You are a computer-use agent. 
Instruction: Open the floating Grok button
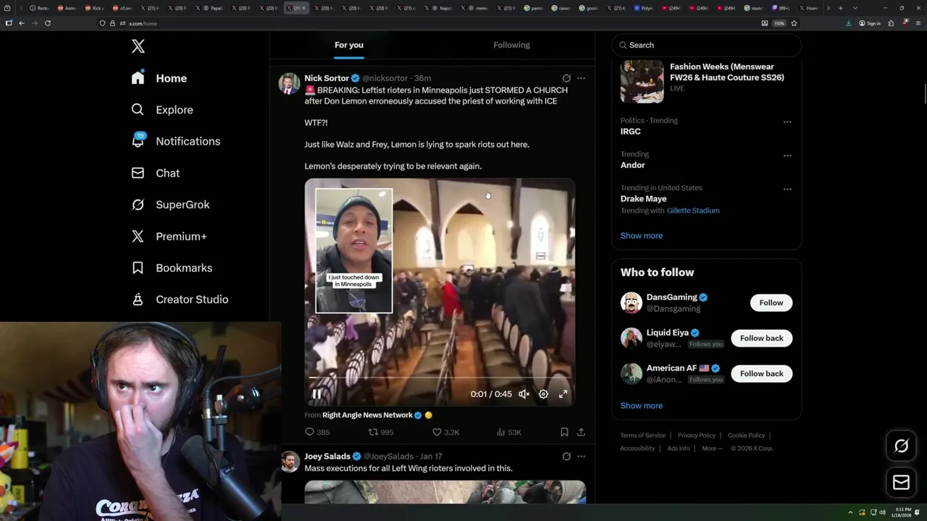pyautogui.click(x=901, y=446)
